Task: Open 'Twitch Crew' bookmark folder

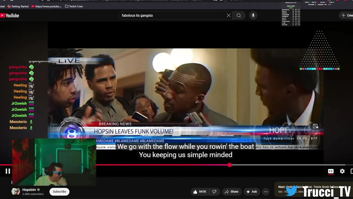Action: (x=74, y=6)
